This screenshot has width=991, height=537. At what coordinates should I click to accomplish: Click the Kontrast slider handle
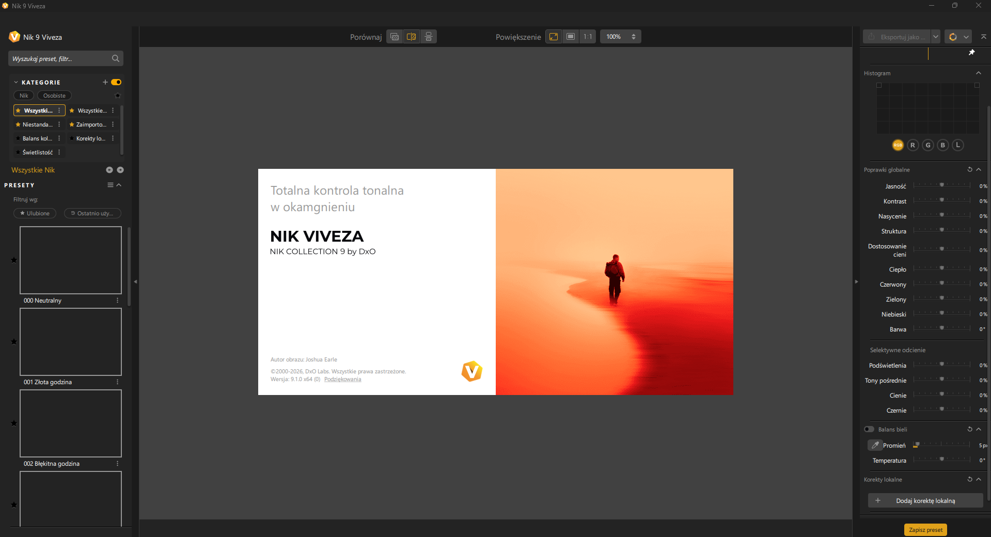pos(942,200)
